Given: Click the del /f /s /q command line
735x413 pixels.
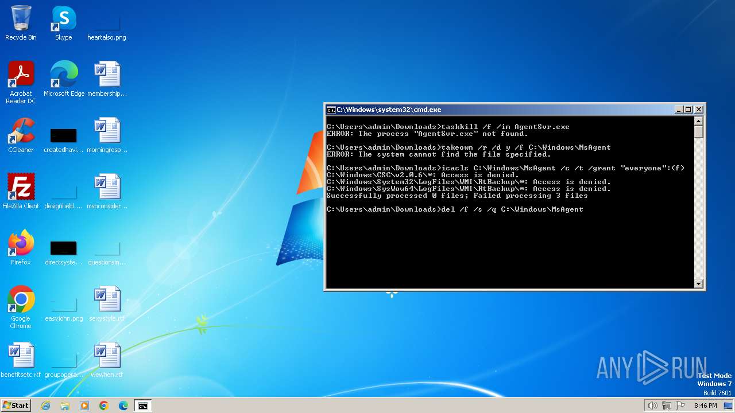Looking at the screenshot, I should point(455,209).
